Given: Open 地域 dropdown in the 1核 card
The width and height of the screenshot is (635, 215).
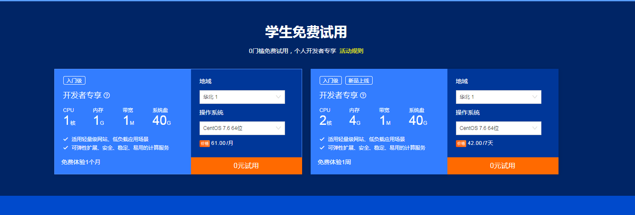Looking at the screenshot, I should tap(242, 97).
